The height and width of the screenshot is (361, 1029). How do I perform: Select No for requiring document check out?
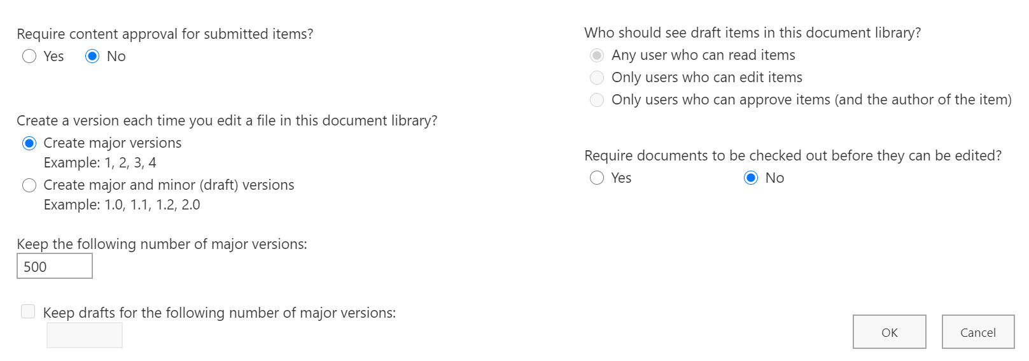[x=751, y=178]
